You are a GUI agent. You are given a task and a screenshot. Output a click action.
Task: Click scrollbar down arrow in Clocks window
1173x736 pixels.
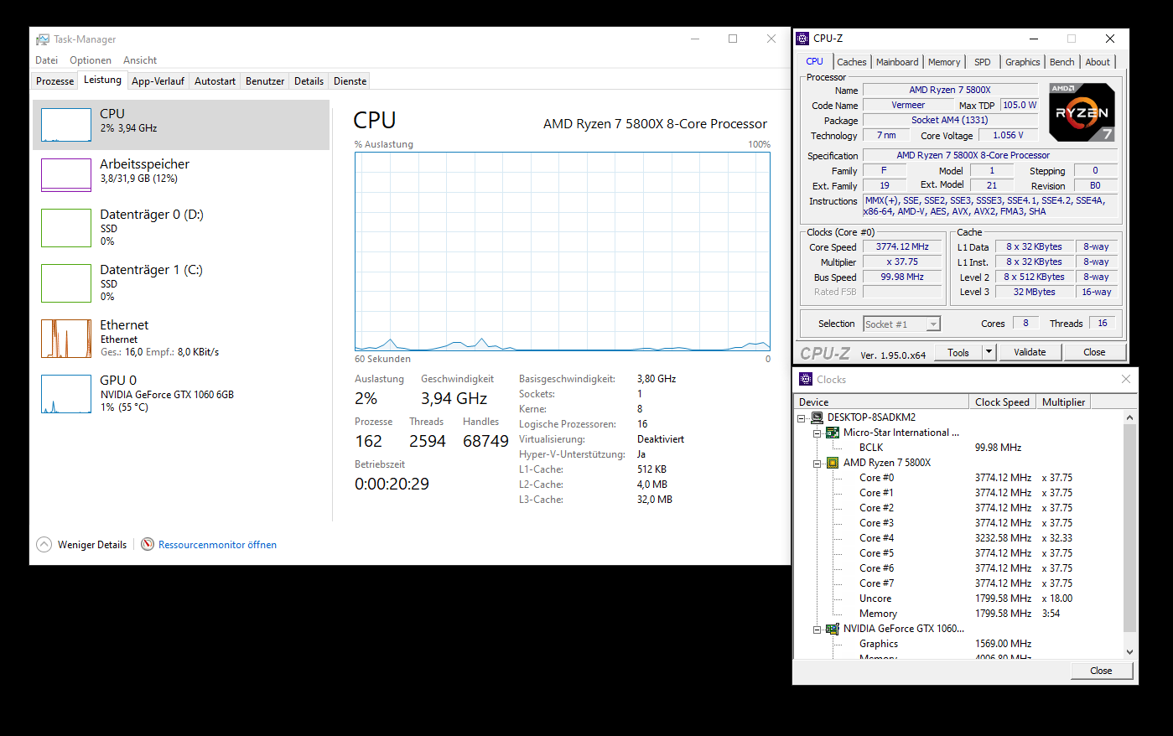pyautogui.click(x=1129, y=651)
